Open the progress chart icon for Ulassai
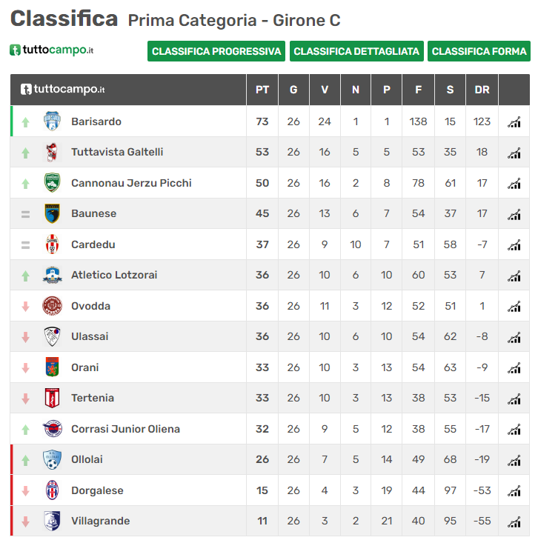This screenshot has width=538, height=543. pos(514,337)
